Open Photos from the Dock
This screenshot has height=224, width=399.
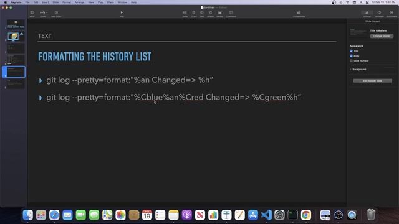tap(120, 215)
